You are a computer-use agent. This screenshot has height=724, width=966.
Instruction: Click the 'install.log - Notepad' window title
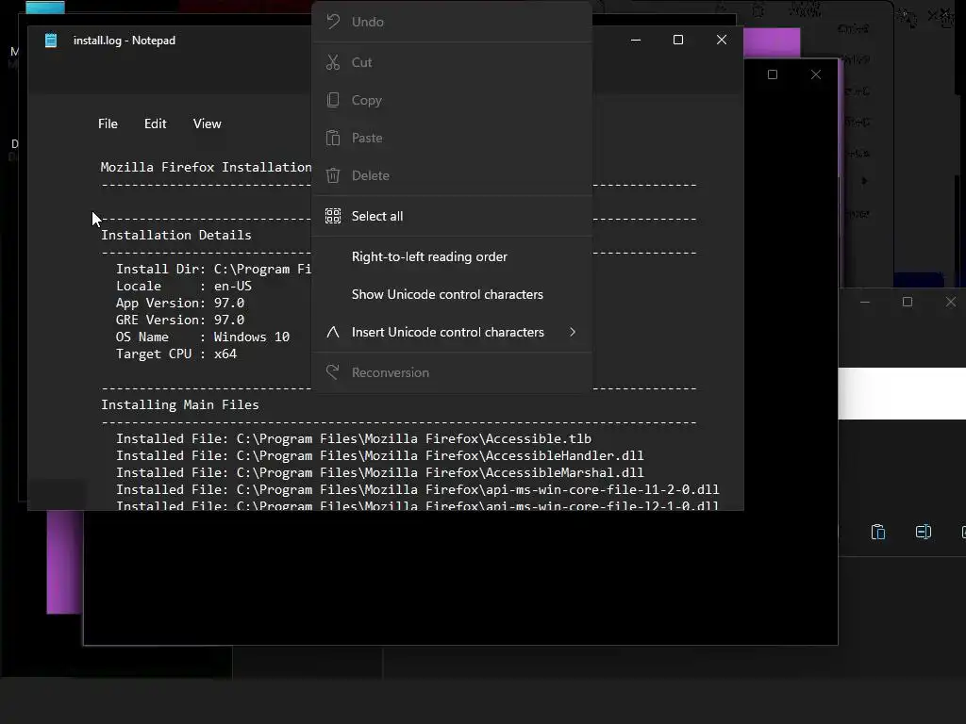(125, 41)
